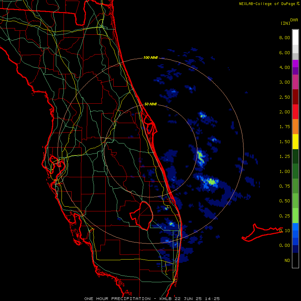Click the dark red legend swatch
Screen dimensions: 301x301
click(295, 97)
